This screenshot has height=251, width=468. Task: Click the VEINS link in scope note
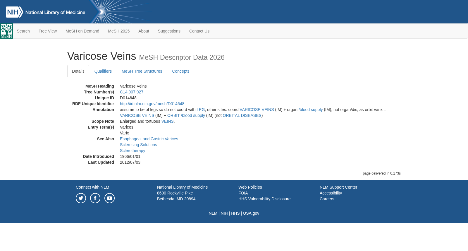(x=167, y=121)
